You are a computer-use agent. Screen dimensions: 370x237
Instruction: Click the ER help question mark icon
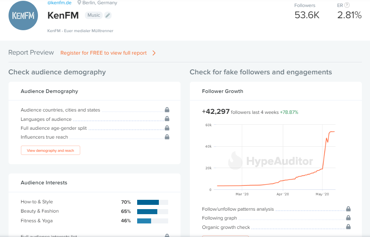click(x=347, y=5)
